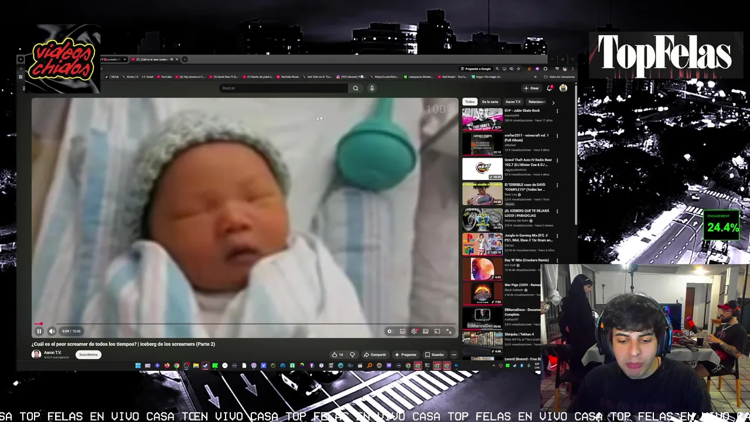Open video player settings gear
Screen dimensions: 750x422
point(414,331)
